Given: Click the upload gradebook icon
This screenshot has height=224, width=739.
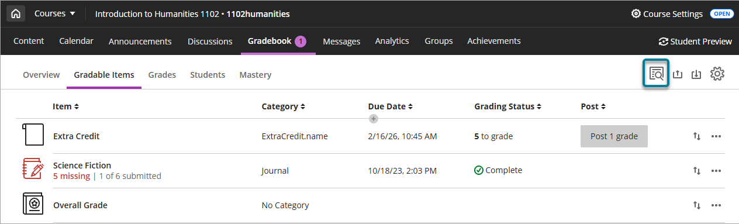Looking at the screenshot, I should pos(678,74).
